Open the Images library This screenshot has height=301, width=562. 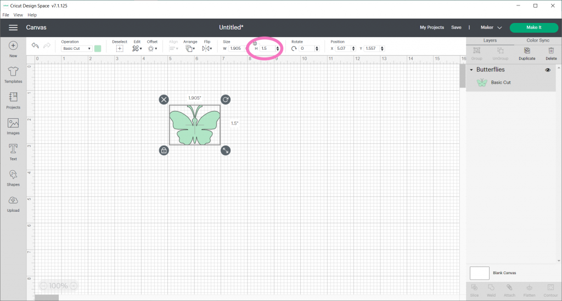point(13,126)
